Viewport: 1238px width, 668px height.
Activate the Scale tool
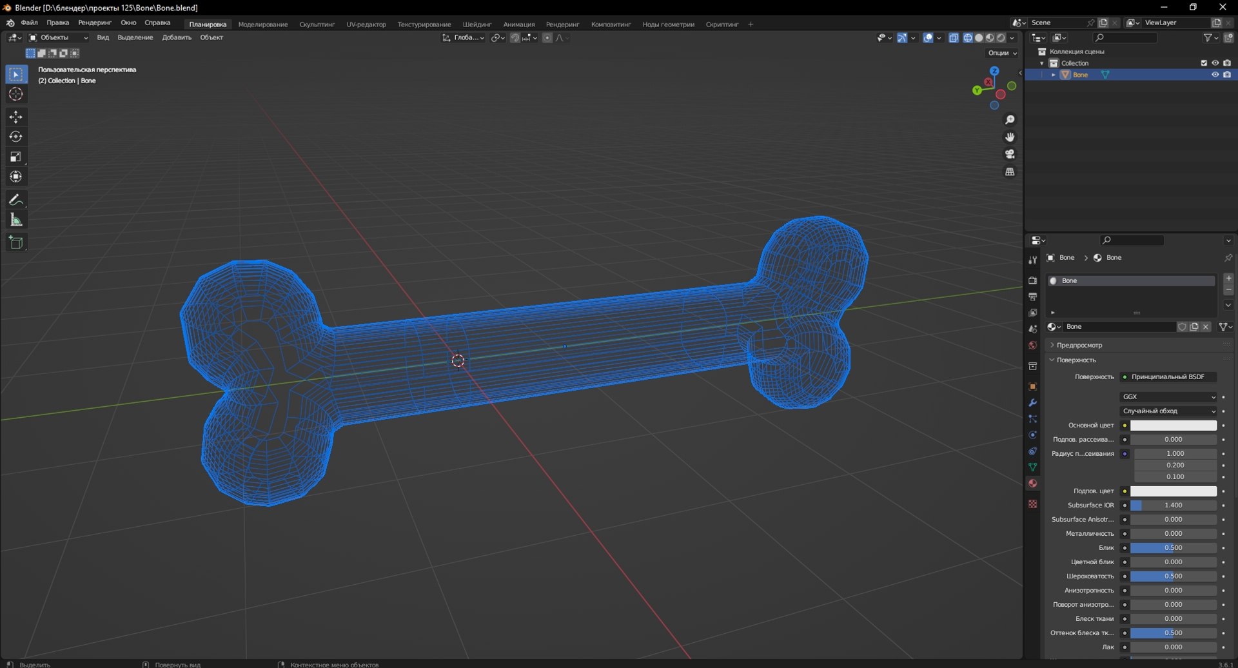pyautogui.click(x=16, y=157)
